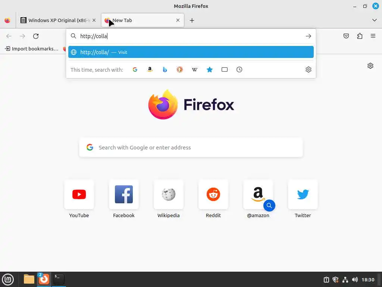Close the Windows XP Original tab
The image size is (382, 287).
pos(94,20)
